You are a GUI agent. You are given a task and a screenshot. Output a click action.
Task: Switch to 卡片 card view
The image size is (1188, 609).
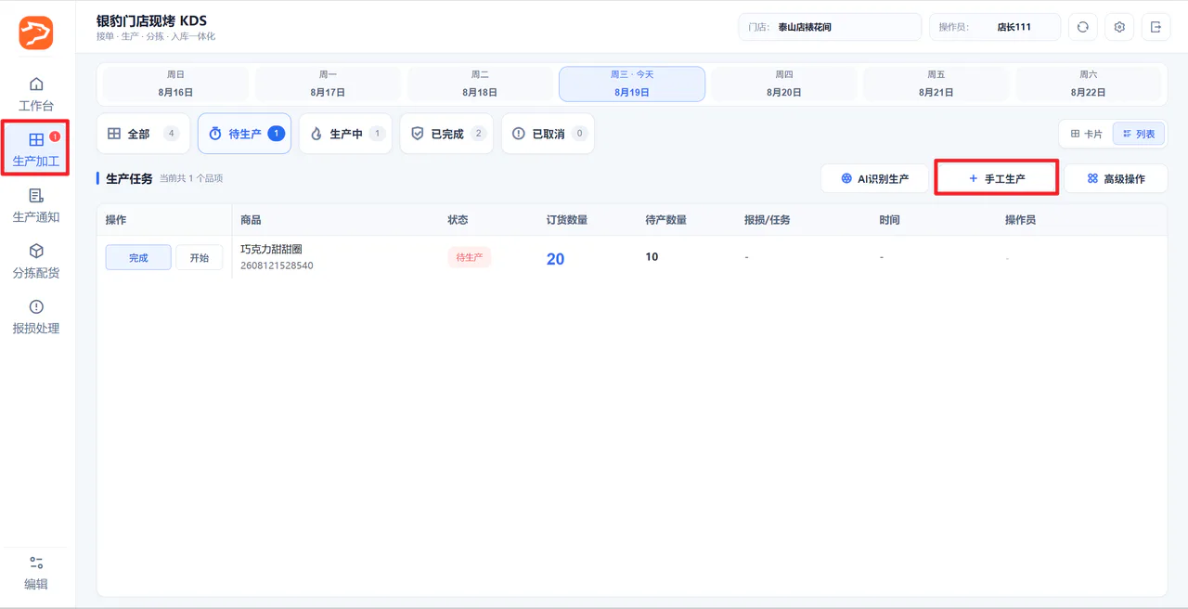point(1087,134)
